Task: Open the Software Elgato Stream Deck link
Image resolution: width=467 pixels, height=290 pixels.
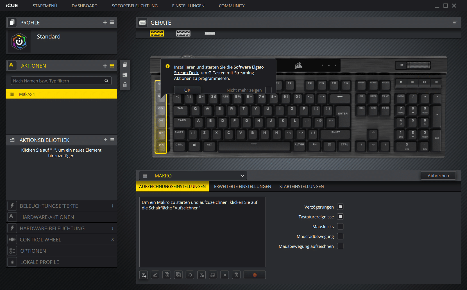Action: pyautogui.click(x=249, y=67)
